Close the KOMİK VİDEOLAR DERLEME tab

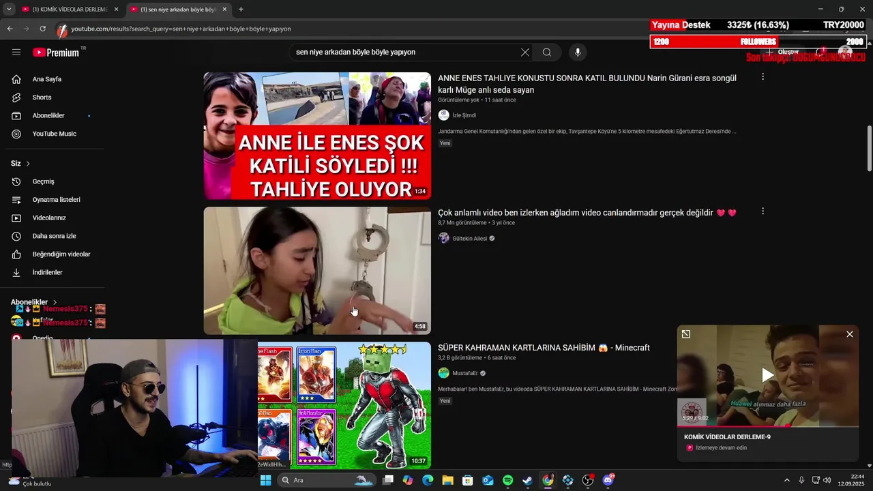(116, 10)
